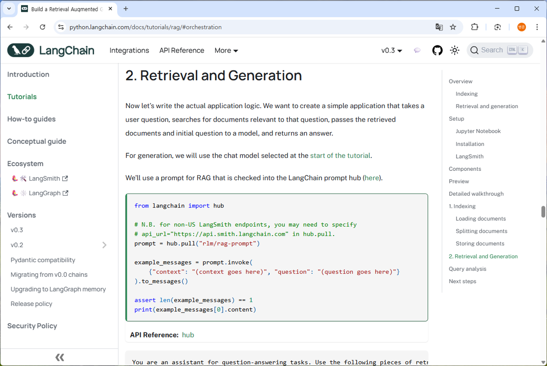
Task: Collapse sidebar with double chevron
Action: tap(59, 358)
